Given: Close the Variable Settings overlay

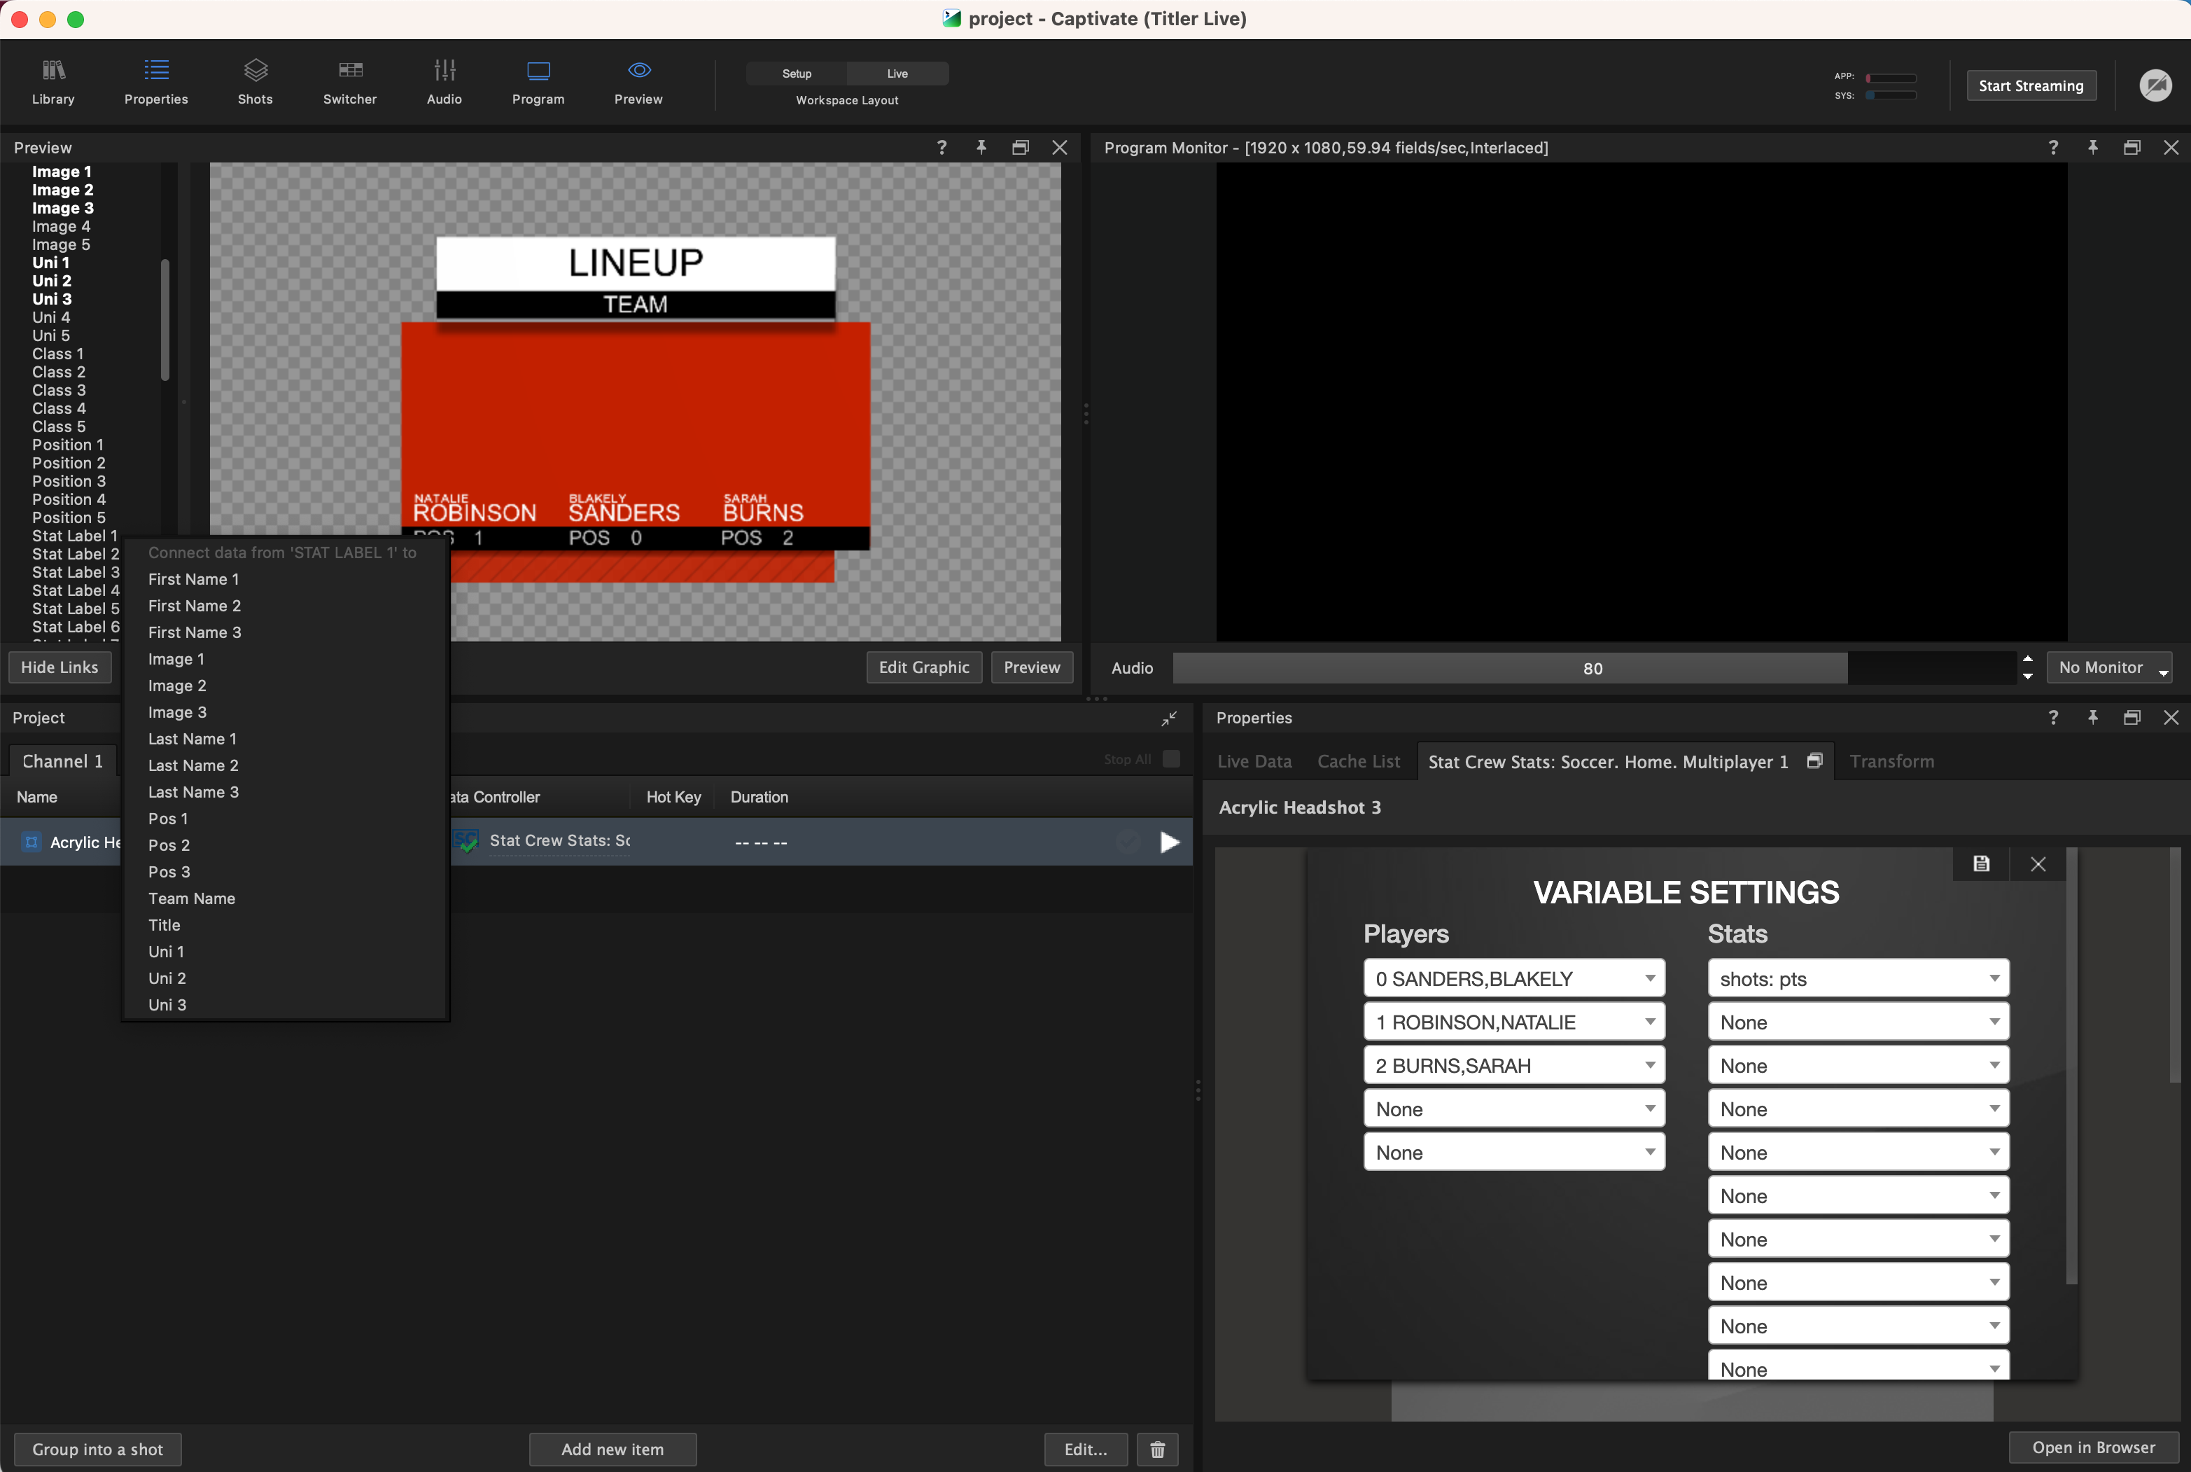Looking at the screenshot, I should (2038, 863).
